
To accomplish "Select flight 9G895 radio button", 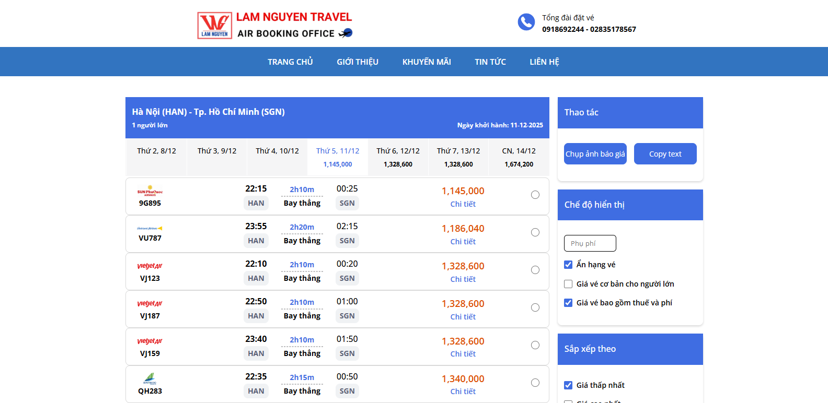I will (535, 195).
